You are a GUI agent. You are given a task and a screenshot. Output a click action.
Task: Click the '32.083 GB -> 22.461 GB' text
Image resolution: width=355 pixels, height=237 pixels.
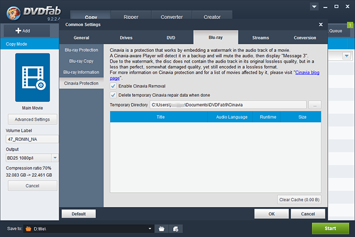[29, 175]
